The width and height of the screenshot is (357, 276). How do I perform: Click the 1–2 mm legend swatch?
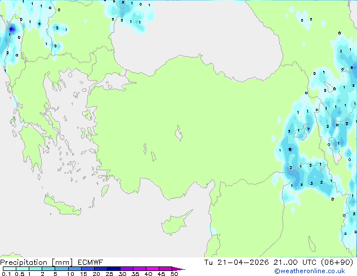click(35, 269)
